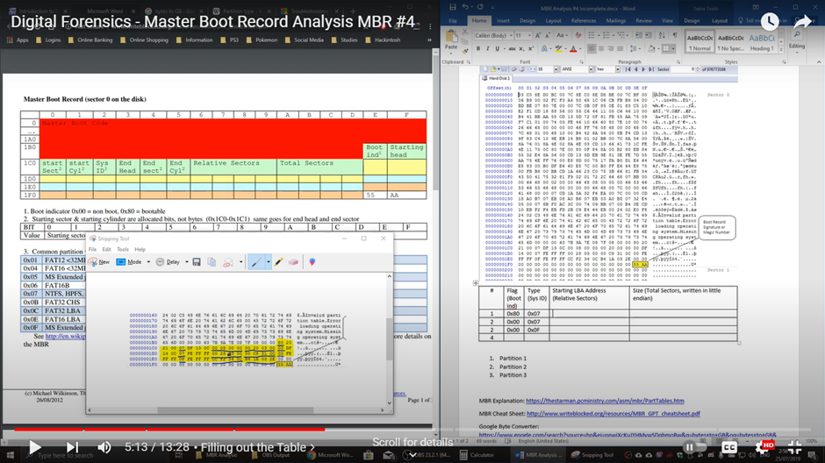Click Snipping Tool horizontal scrollbar

coord(235,410)
